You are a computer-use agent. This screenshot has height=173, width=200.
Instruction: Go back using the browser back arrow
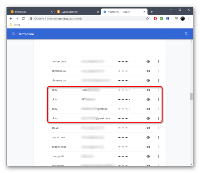pyautogui.click(x=11, y=19)
